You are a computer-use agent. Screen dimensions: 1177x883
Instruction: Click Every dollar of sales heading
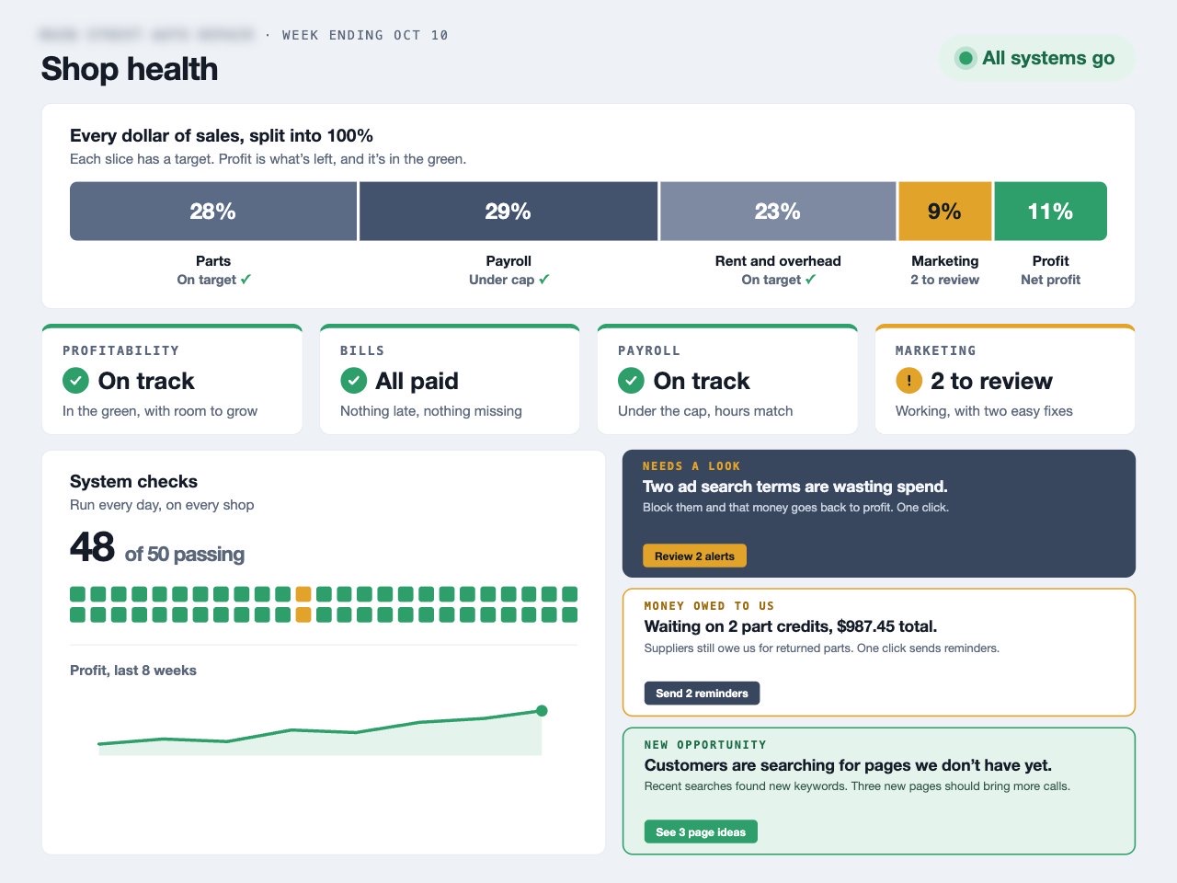[x=222, y=135]
